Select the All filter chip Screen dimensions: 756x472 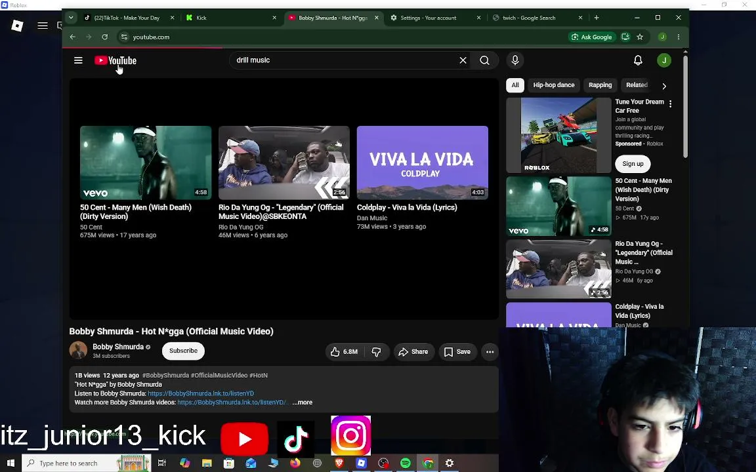(515, 85)
